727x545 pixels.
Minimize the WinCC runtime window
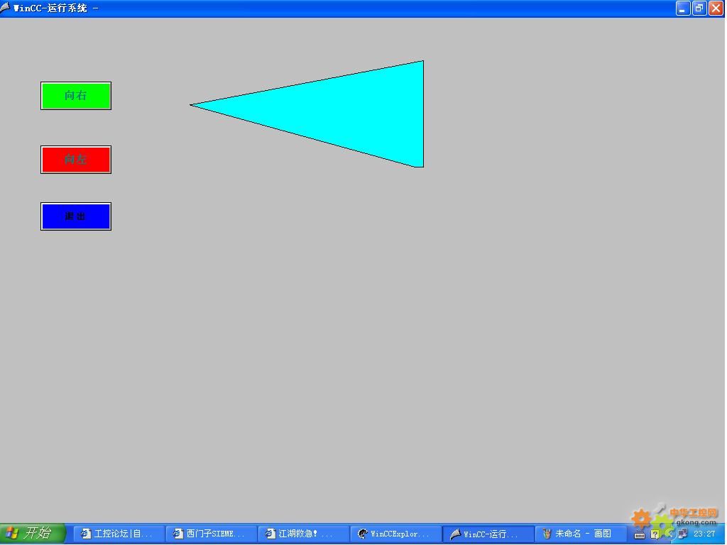click(x=683, y=8)
